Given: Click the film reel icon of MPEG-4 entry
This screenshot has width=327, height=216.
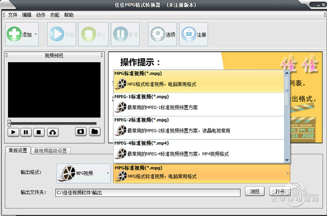Looking at the screenshot, I should click(121, 154).
